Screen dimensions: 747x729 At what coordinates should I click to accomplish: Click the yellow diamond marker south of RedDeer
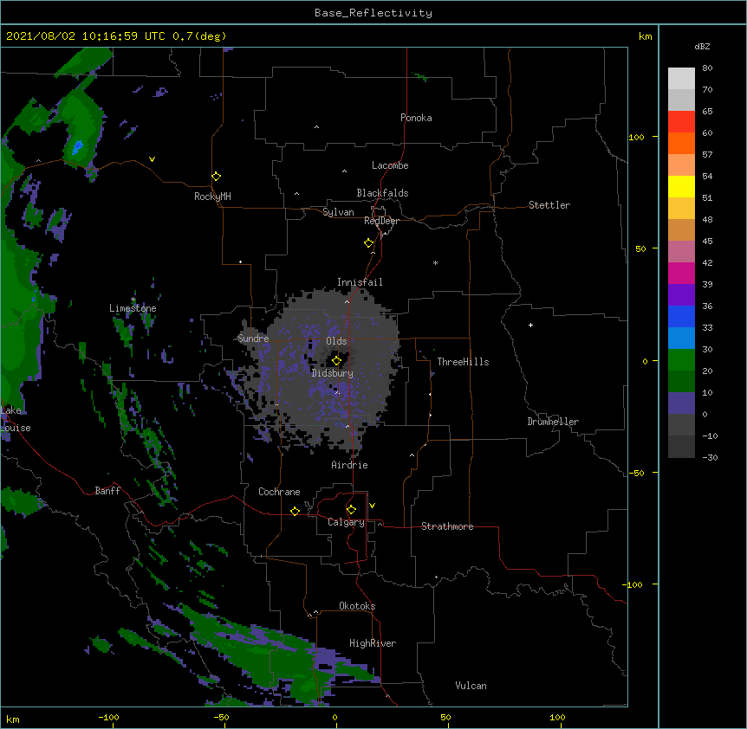point(369,243)
